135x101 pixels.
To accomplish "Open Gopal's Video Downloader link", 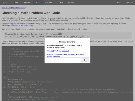I will [66, 55].
